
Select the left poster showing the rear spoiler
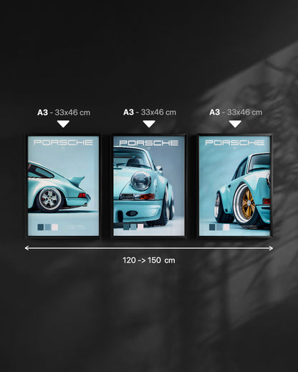click(x=63, y=186)
